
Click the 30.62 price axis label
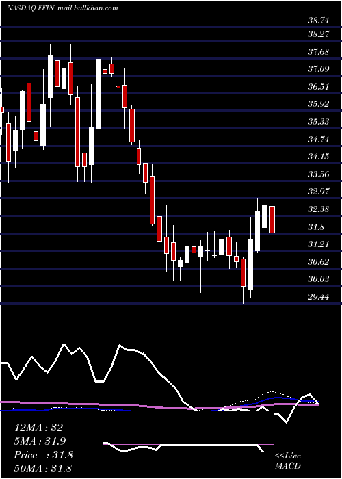pos(319,262)
